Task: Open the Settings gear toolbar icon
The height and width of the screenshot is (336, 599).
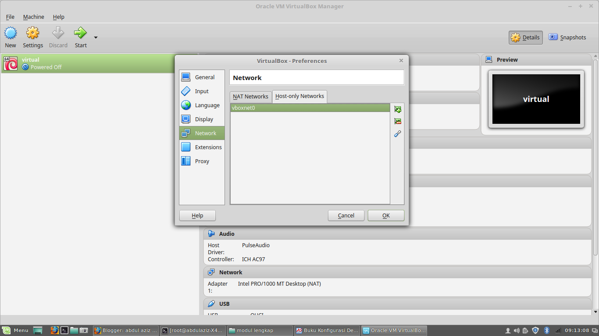Action: (33, 33)
